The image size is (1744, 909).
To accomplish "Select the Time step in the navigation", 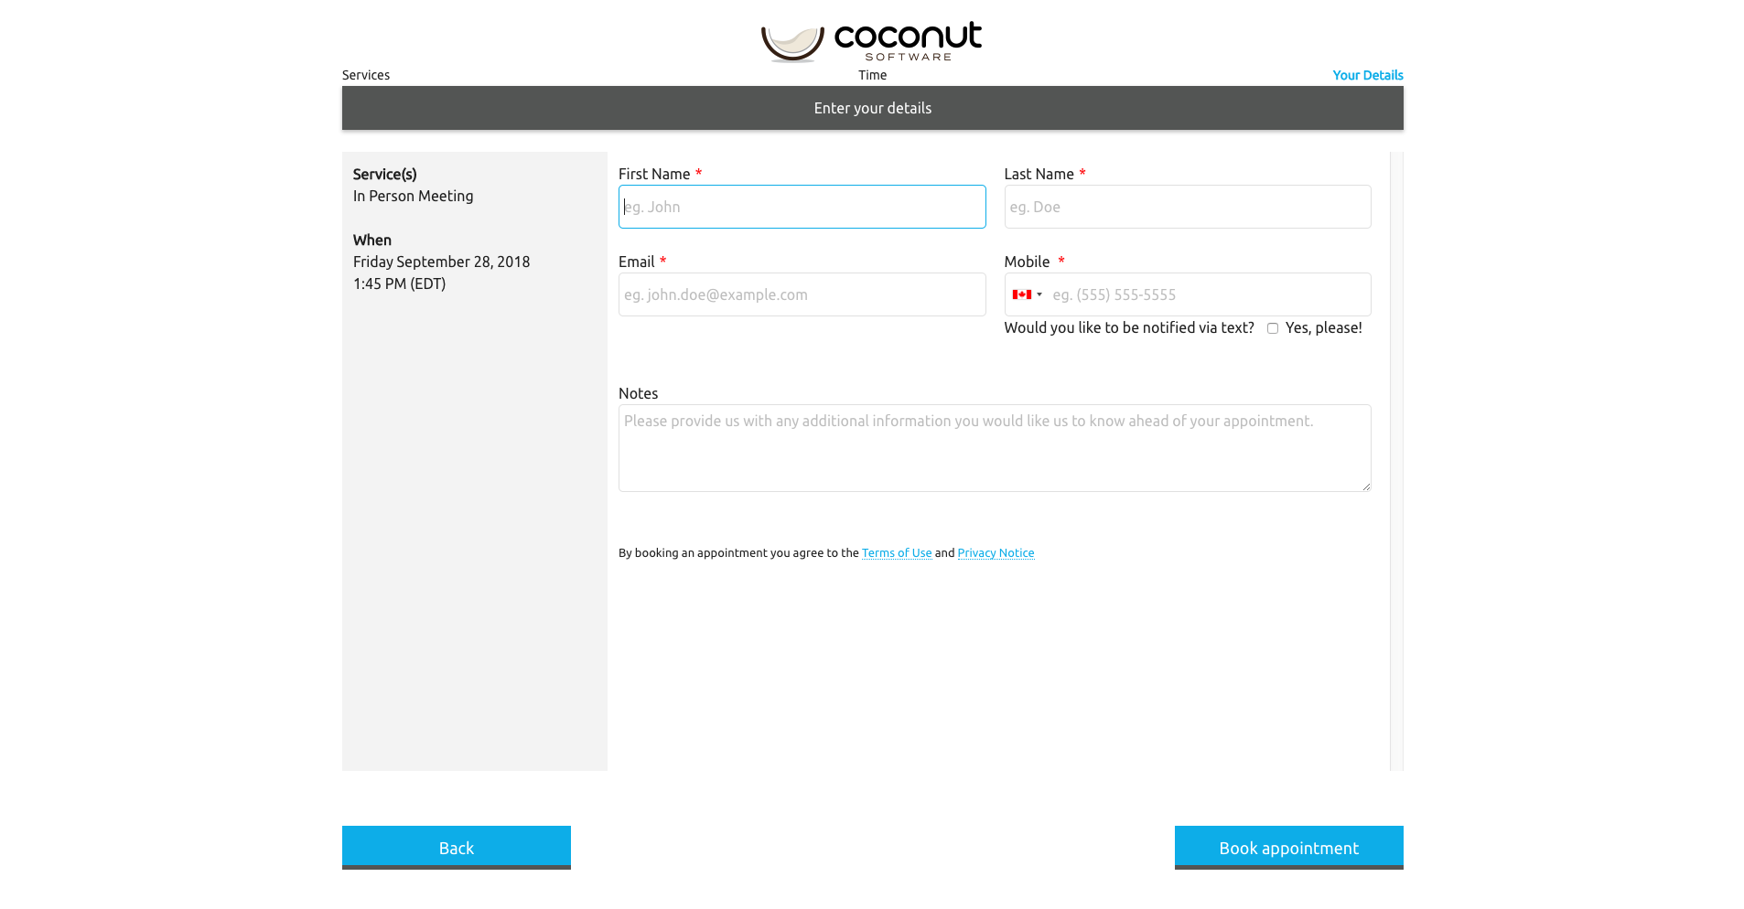I will (x=872, y=75).
